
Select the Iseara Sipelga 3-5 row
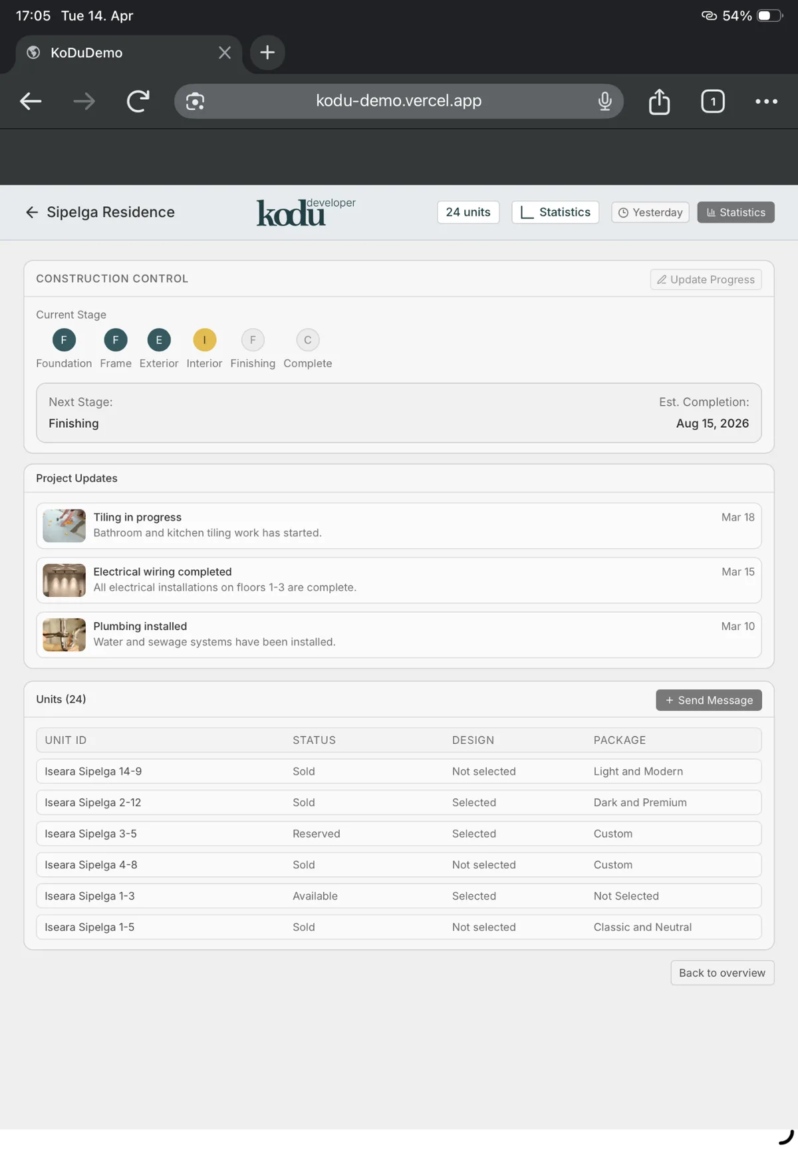(399, 834)
